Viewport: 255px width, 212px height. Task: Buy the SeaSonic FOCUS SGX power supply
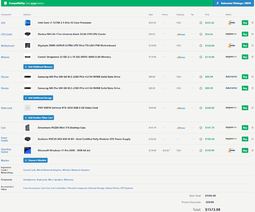245,139
